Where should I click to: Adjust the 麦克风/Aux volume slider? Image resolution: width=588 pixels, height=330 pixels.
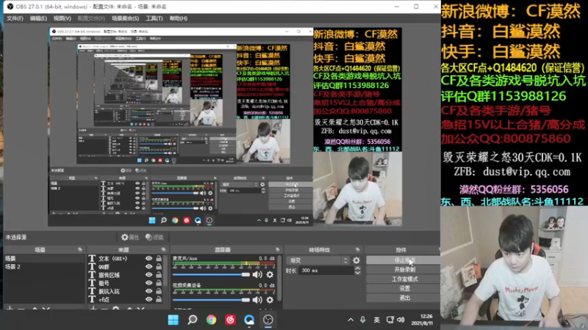click(x=211, y=275)
